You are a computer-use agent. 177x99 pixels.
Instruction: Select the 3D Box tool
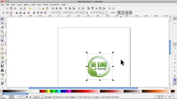pos(2,40)
